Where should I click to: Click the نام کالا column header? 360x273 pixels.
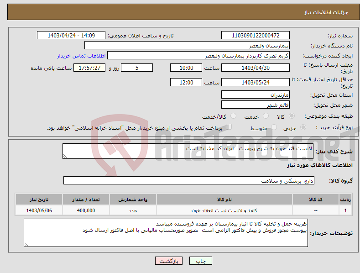click(x=224, y=199)
